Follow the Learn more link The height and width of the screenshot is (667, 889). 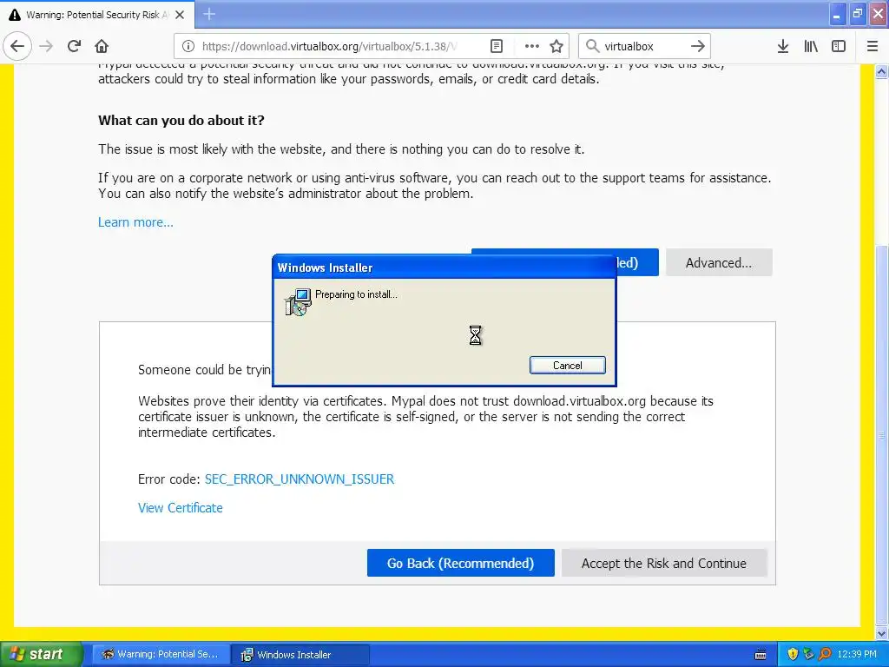pos(135,222)
